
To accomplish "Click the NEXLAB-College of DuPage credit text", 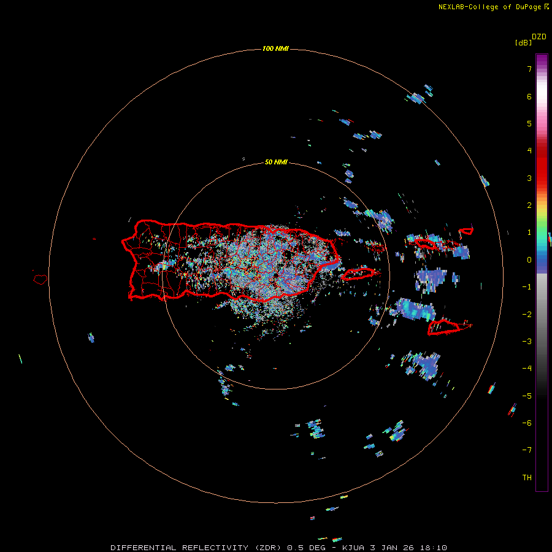I will [x=489, y=7].
